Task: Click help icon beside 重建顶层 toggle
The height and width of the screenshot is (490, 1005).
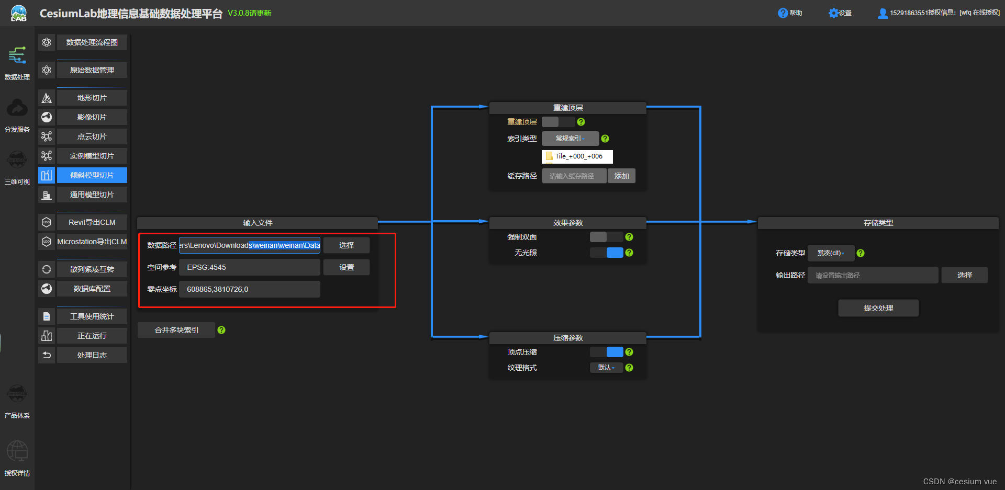Action: 581,122
